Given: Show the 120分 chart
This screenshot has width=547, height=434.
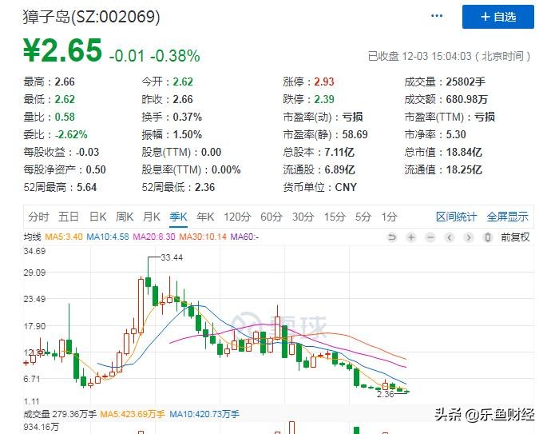Looking at the screenshot, I should tap(237, 217).
